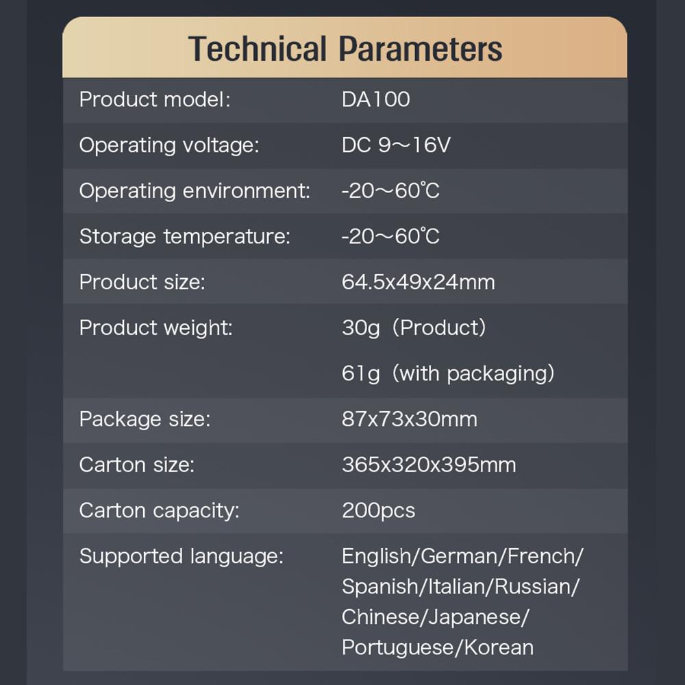Click the Product size label
This screenshot has width=685, height=685.
142,282
